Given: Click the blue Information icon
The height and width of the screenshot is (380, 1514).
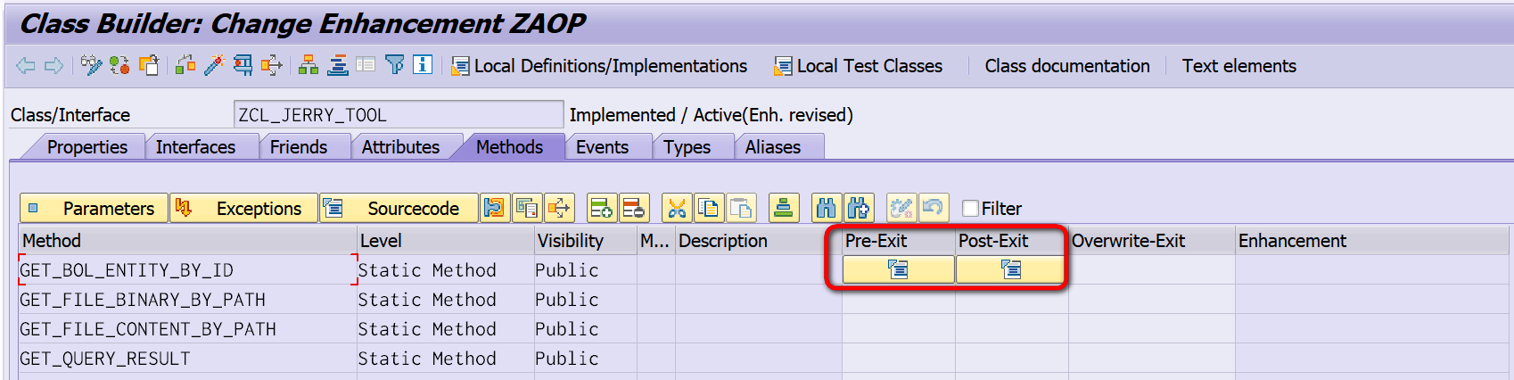Looking at the screenshot, I should (x=423, y=65).
